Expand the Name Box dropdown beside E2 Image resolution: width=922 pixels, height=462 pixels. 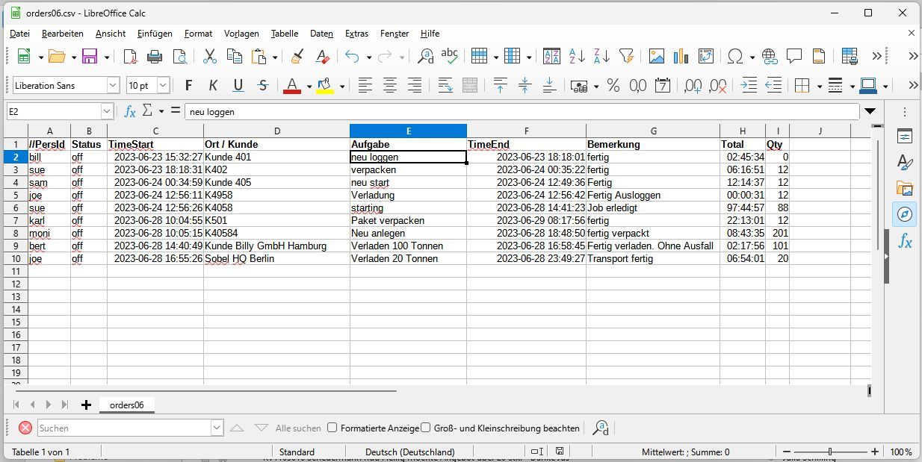[x=107, y=111]
